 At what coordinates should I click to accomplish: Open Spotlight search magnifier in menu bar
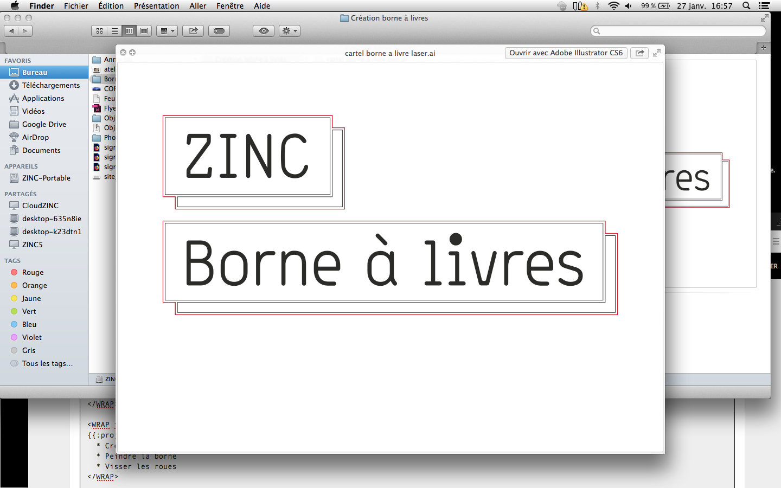(746, 6)
